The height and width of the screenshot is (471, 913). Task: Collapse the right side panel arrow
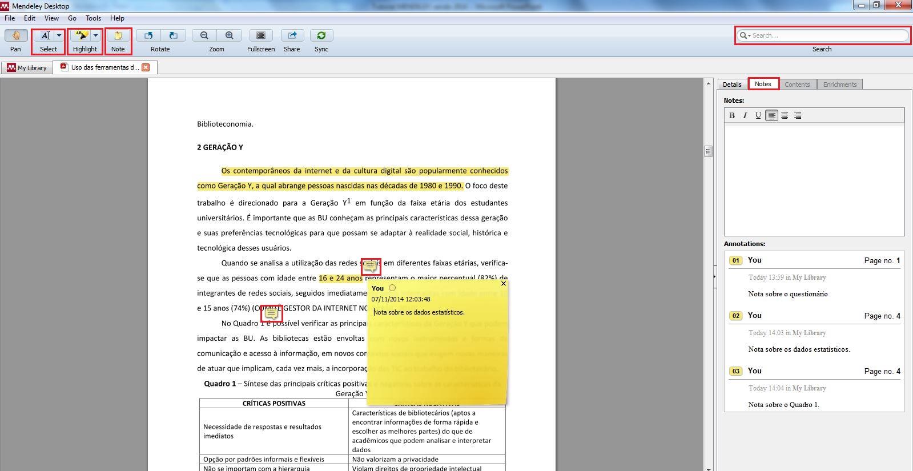[714, 276]
